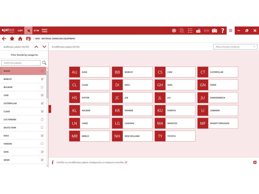
Task: Click the globe language icon
Action: click(x=174, y=30)
